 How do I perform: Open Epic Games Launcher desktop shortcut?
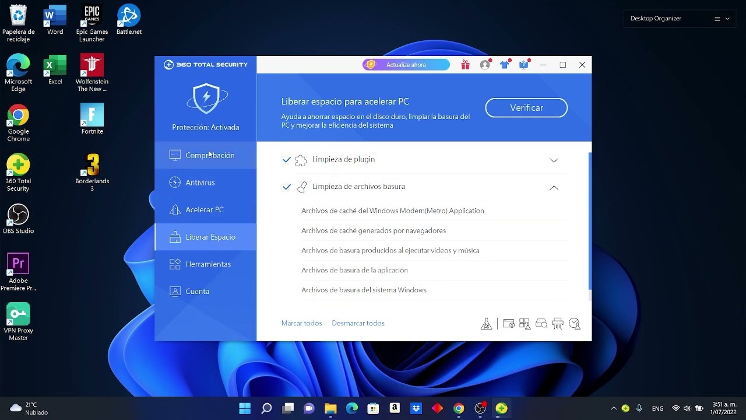coord(92,23)
